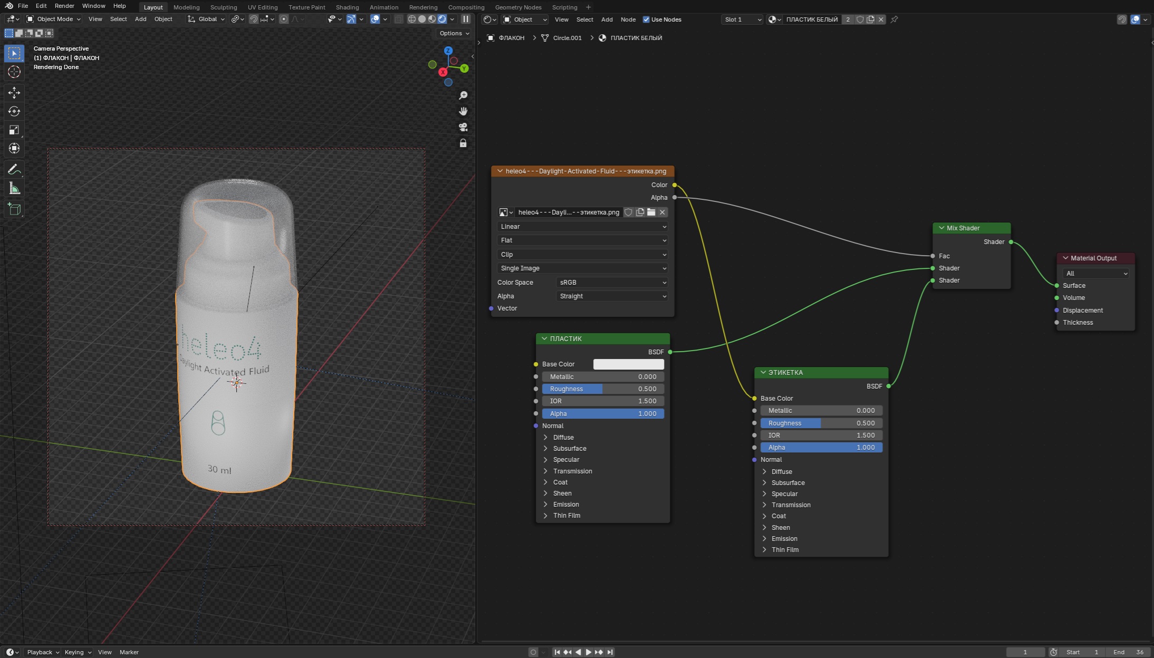Toggle viewport gizmos button
The width and height of the screenshot is (1154, 658).
(x=351, y=19)
